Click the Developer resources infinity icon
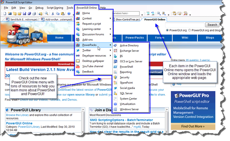The width and height of the screenshot is (230, 141). 78,56
